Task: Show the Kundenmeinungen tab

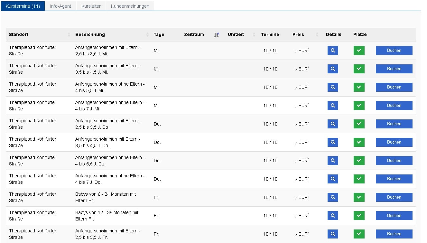Action: (130, 6)
